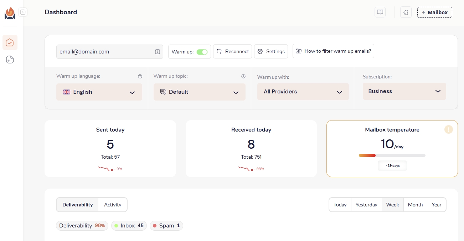Screen dimensions: 464x241
Task: Open the book documentation icon
Action: point(380,12)
